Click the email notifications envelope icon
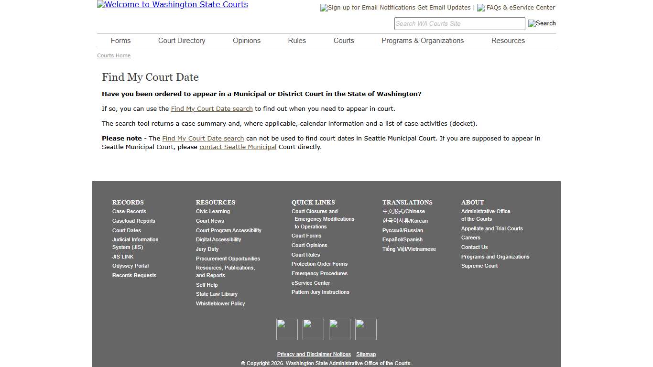653x367 pixels. 323,8
